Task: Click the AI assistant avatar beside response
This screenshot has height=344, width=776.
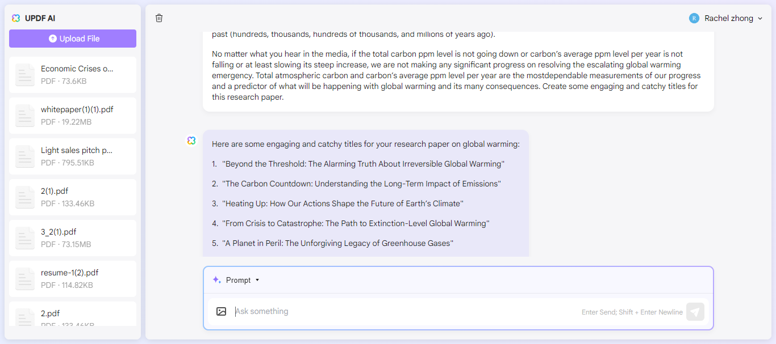Action: pos(191,141)
